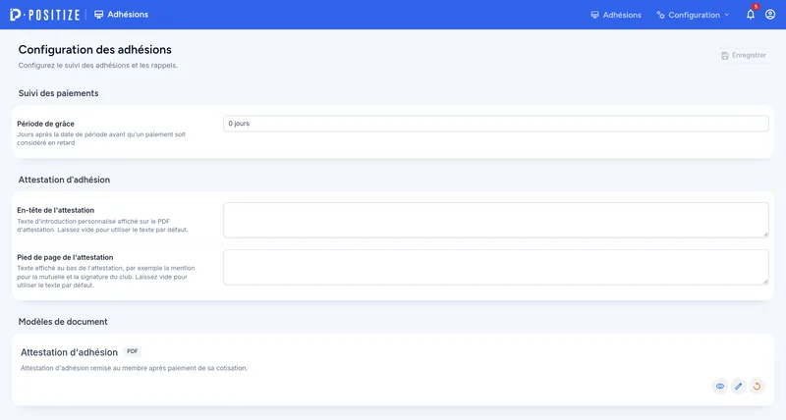
Task: Go to Adhésions in the right-hand navigation
Action: click(616, 15)
